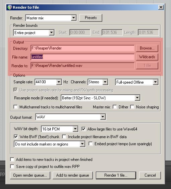The width and height of the screenshot is (171, 189).
Task: Expand the Entire project bounds dropdown
Action: (x=34, y=33)
